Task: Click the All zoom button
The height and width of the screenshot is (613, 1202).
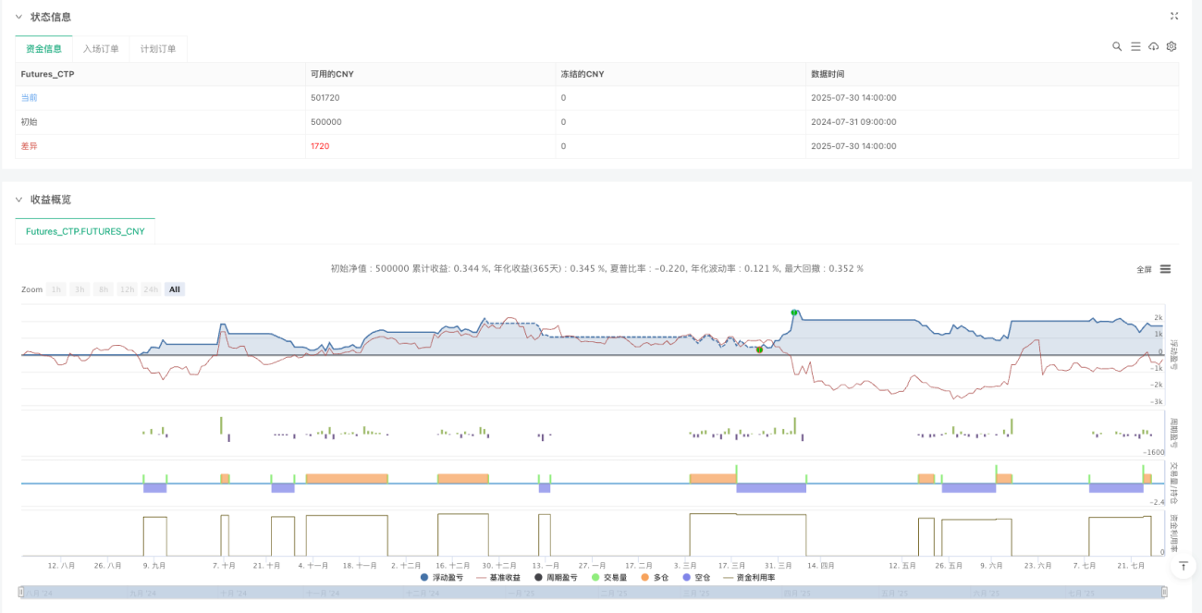Action: pos(174,289)
